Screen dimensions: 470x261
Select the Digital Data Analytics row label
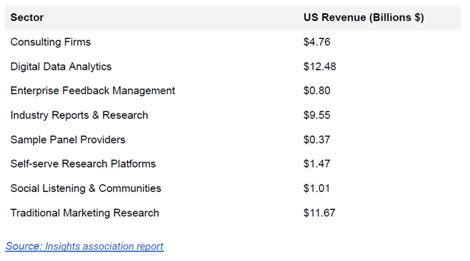(x=61, y=67)
